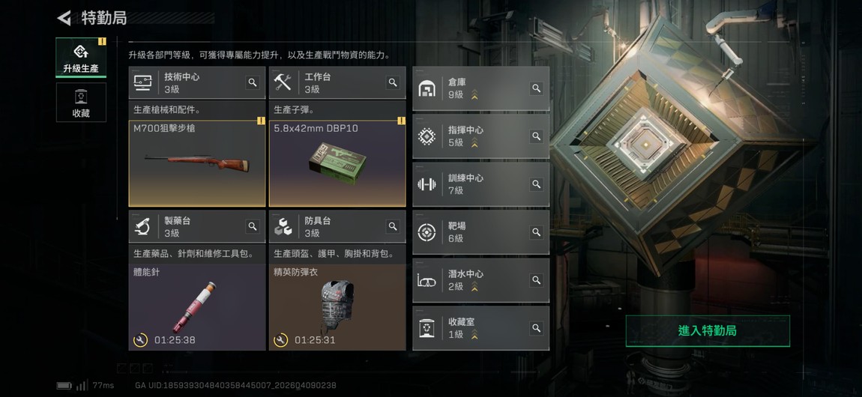Open magnifier for 技術中心 details
862x397 pixels.
[x=253, y=82]
